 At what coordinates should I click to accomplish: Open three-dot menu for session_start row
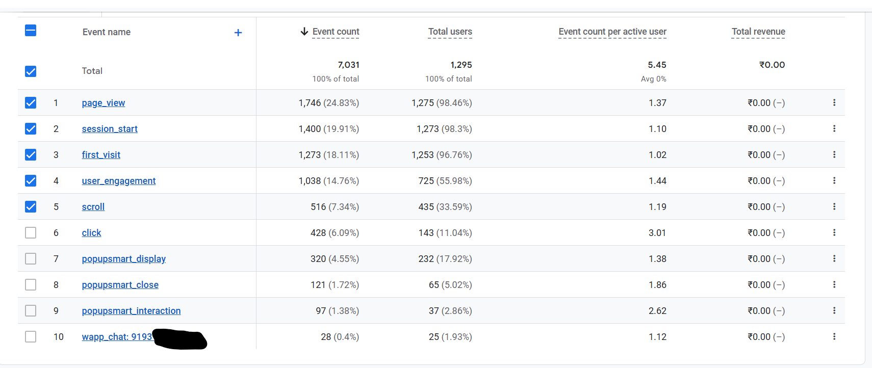coord(834,128)
